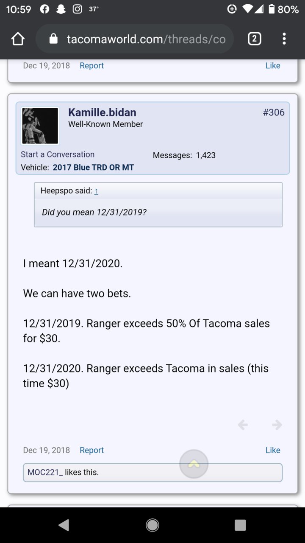Tap the padlock site security icon
This screenshot has height=543, width=305.
tap(53, 39)
